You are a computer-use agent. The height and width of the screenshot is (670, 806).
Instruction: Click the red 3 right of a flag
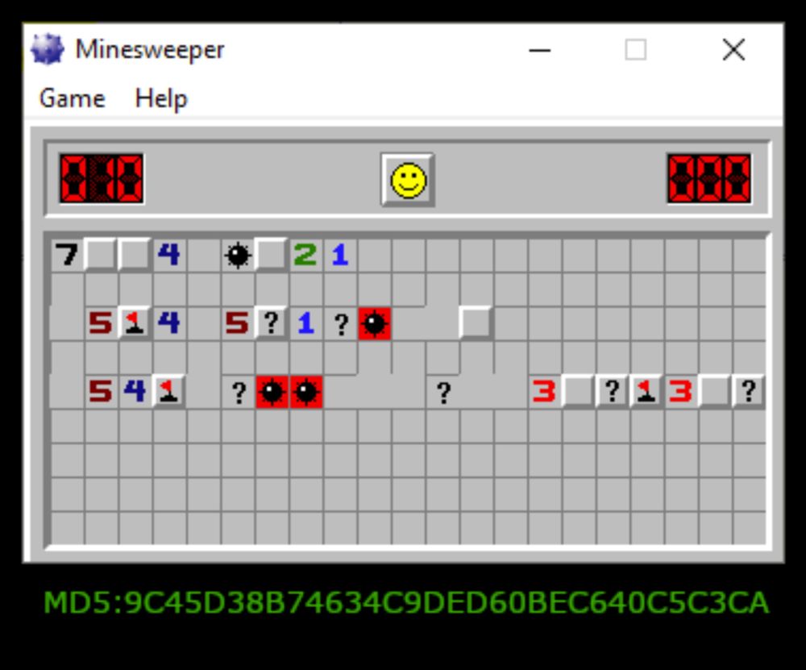click(x=680, y=392)
